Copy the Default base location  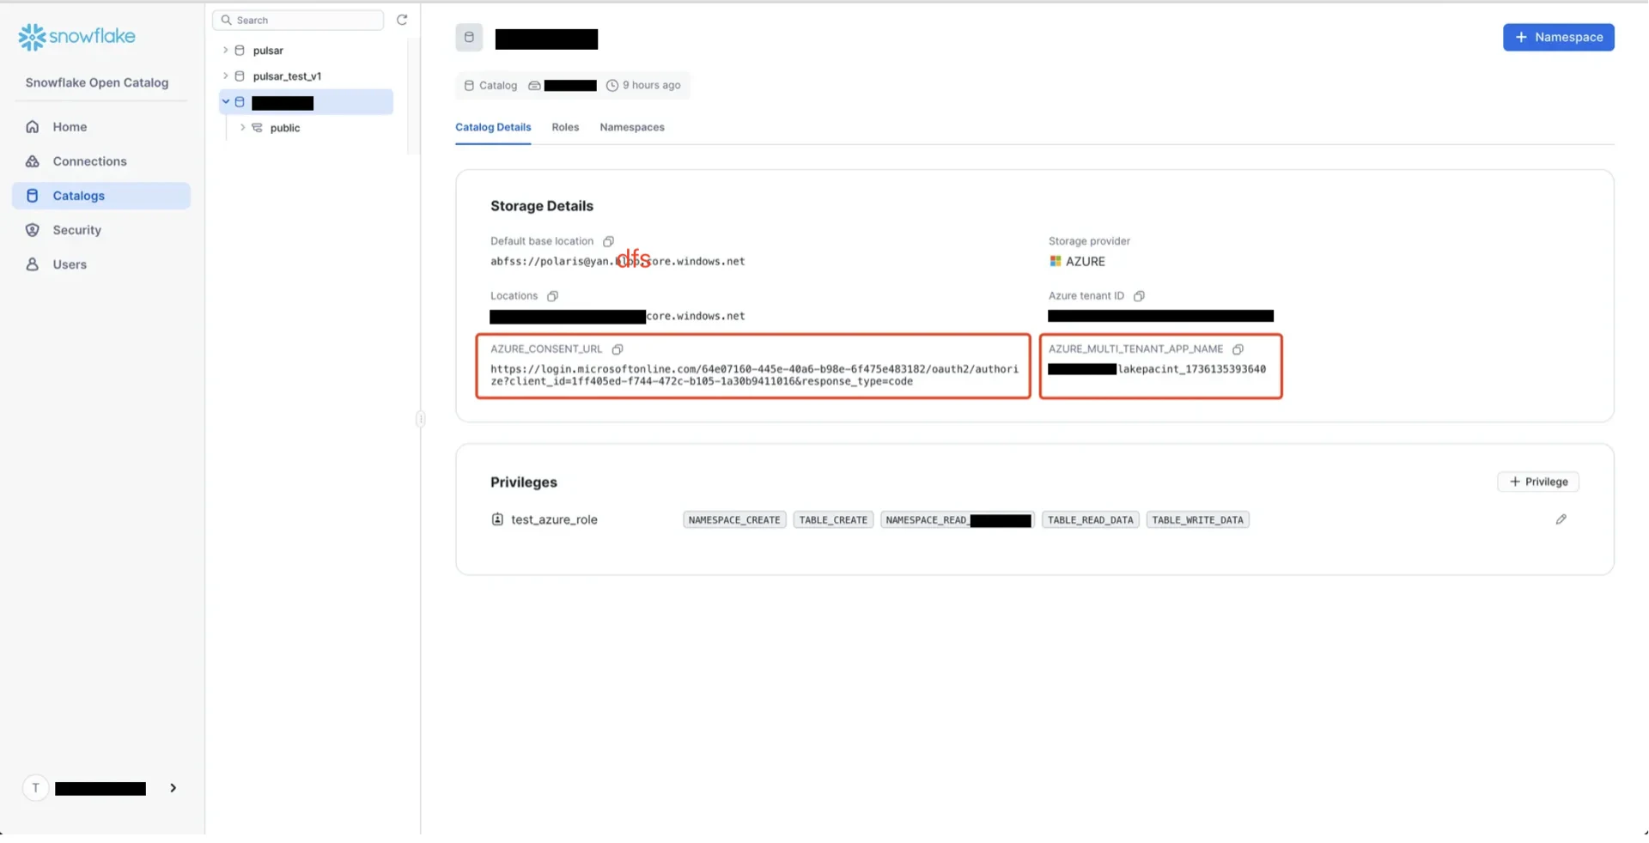(x=608, y=241)
